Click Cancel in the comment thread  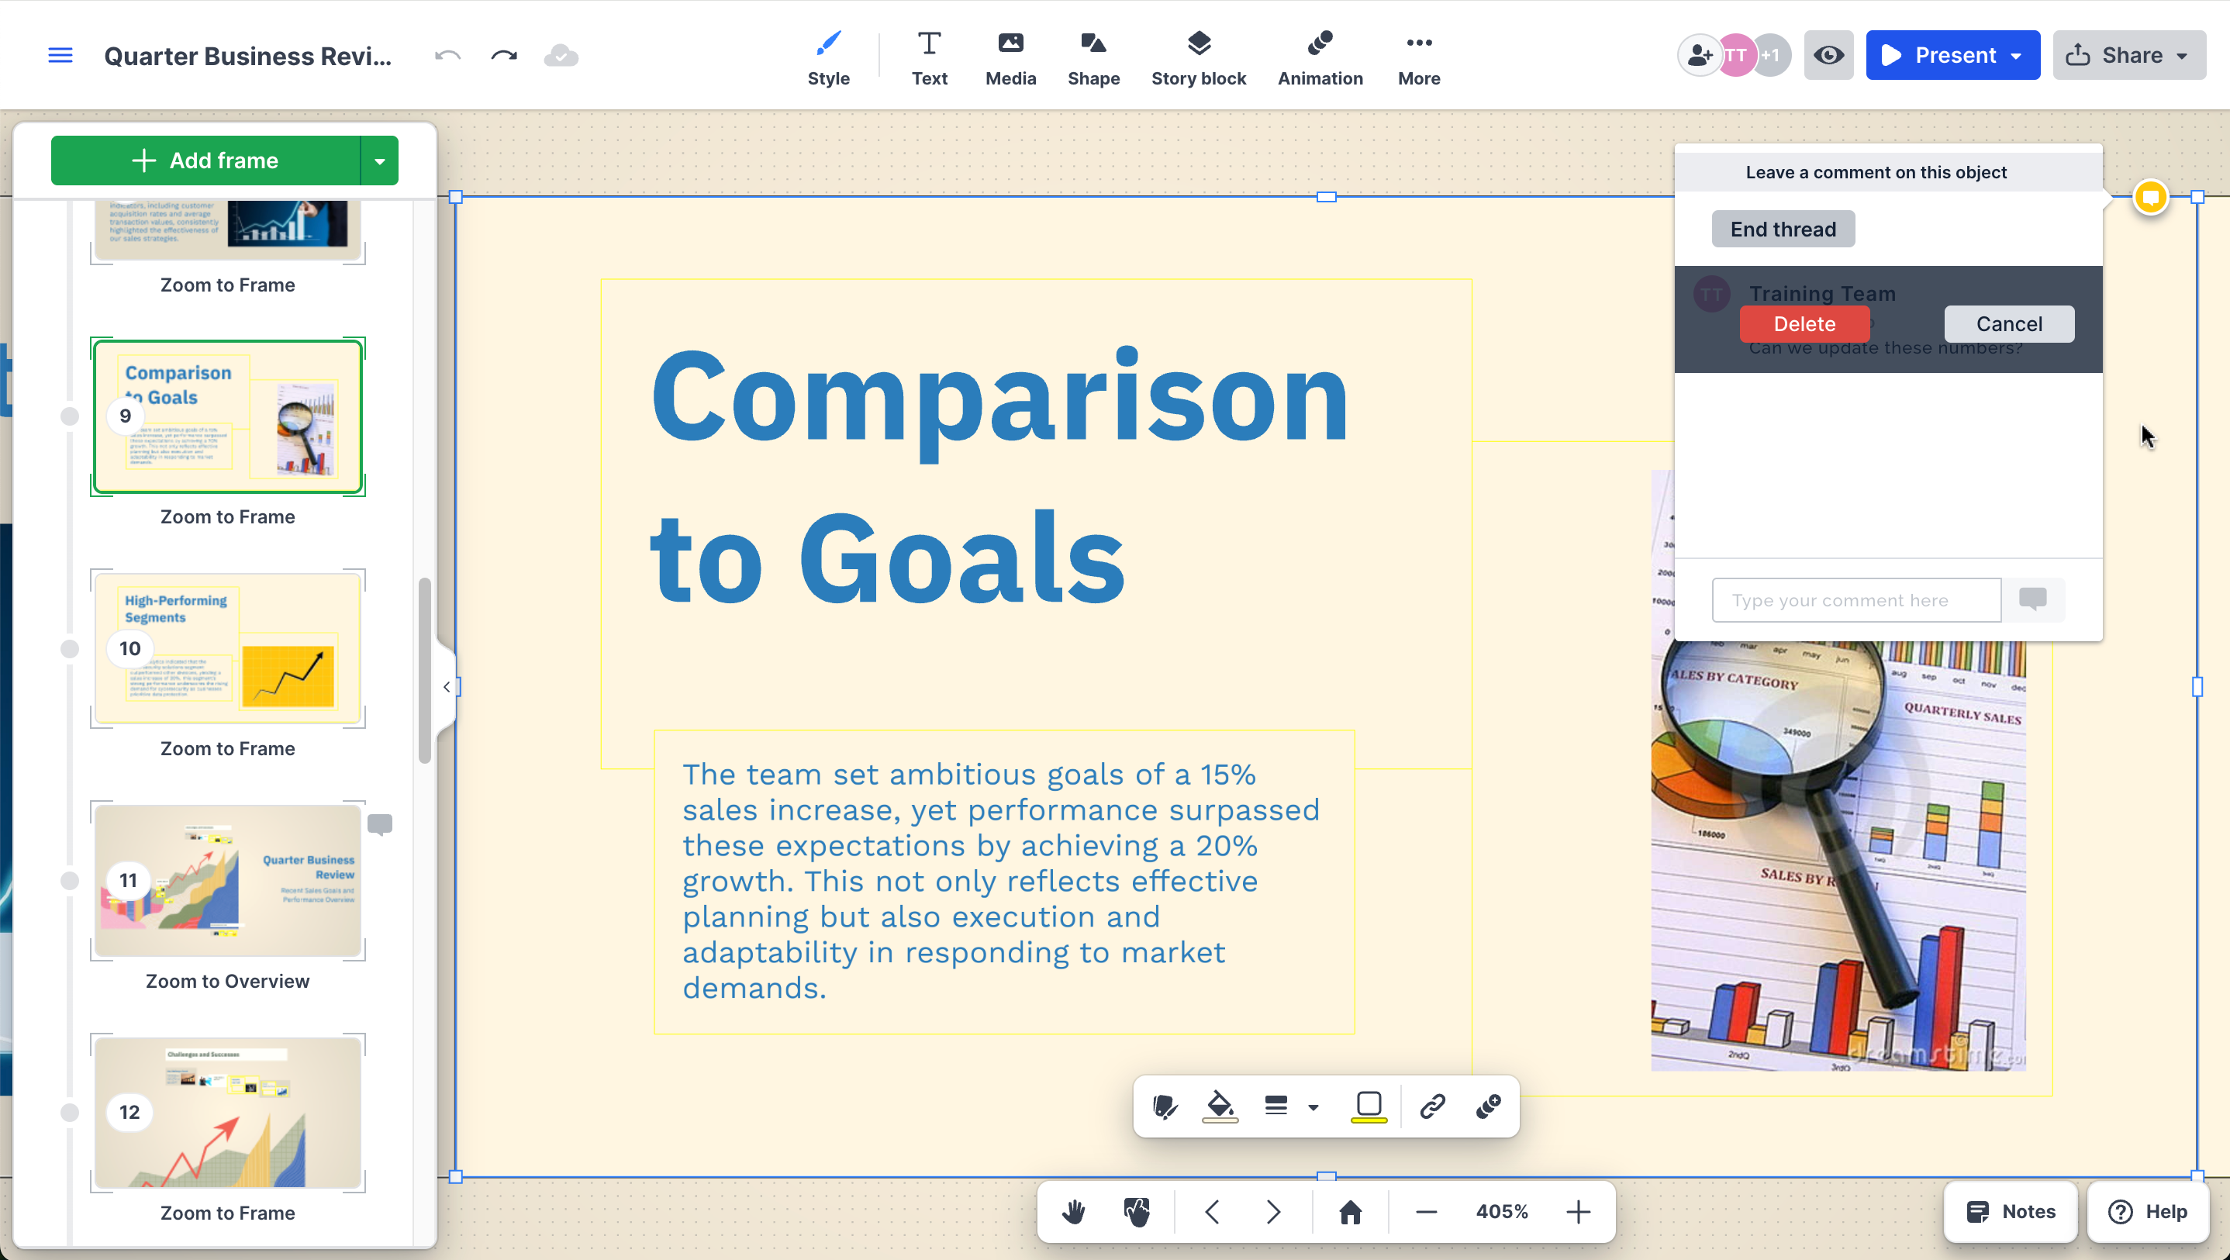point(2008,324)
